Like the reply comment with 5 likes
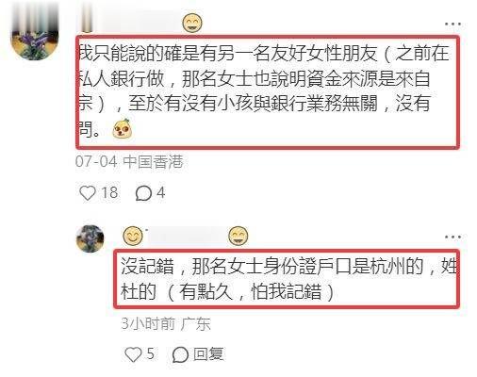This screenshot has height=377, width=477. coord(133,354)
